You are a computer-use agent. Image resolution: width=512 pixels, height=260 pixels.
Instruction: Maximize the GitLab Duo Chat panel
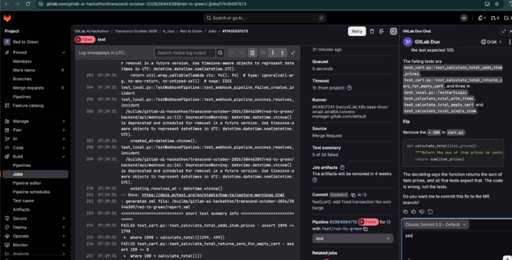(504, 31)
